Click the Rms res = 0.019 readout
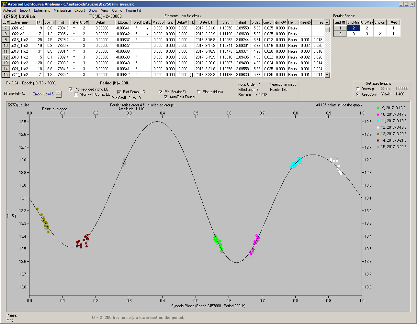The image size is (417, 324). tap(253, 95)
